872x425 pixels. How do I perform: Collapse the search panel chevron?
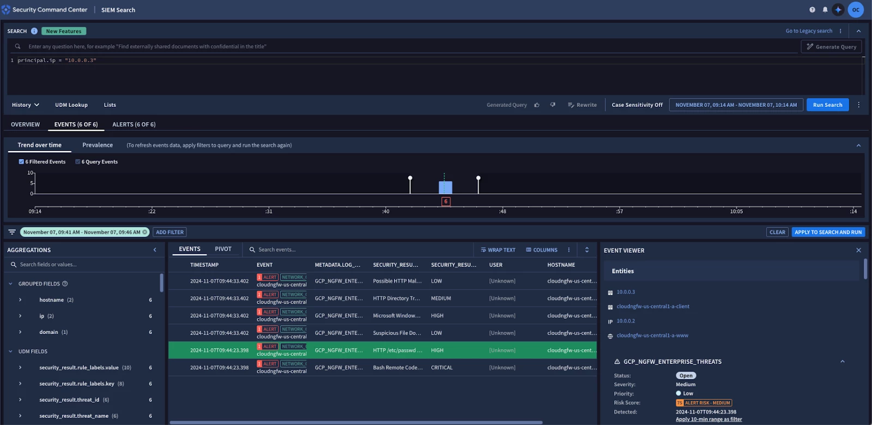click(858, 31)
